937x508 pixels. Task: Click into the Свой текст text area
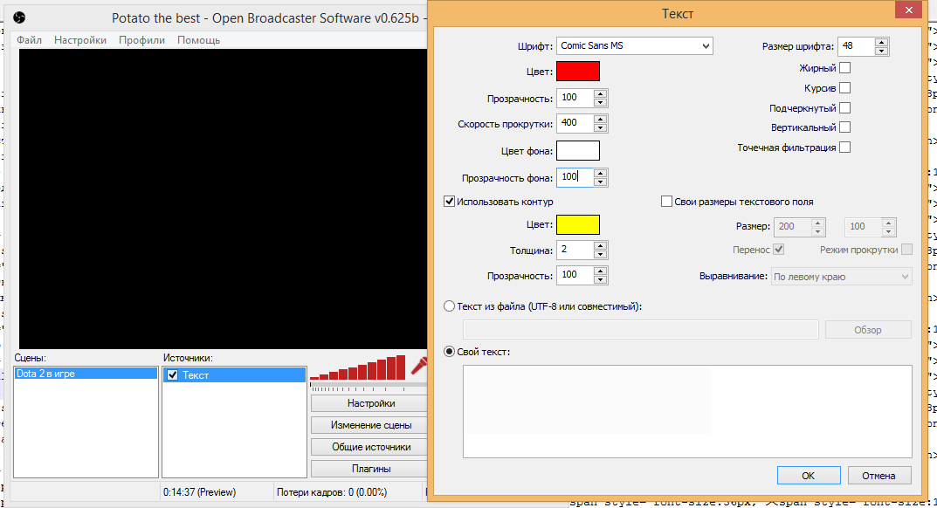[x=687, y=411]
